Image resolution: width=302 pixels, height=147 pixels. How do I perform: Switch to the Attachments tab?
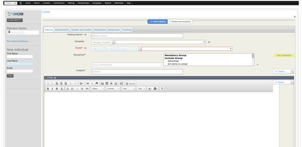pyautogui.click(x=62, y=30)
